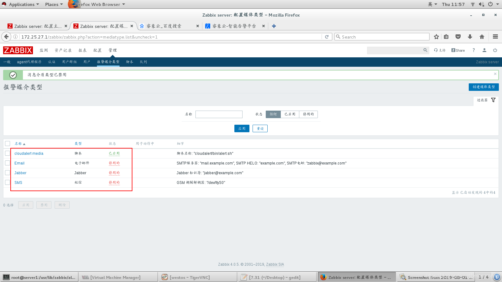Image resolution: width=502 pixels, height=282 pixels.
Task: Go to 用户群组 submenu item
Action: point(69,62)
